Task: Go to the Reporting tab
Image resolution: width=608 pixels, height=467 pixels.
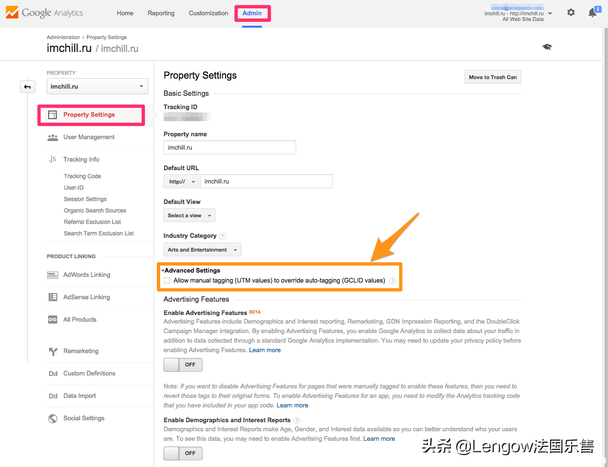Action: click(161, 13)
